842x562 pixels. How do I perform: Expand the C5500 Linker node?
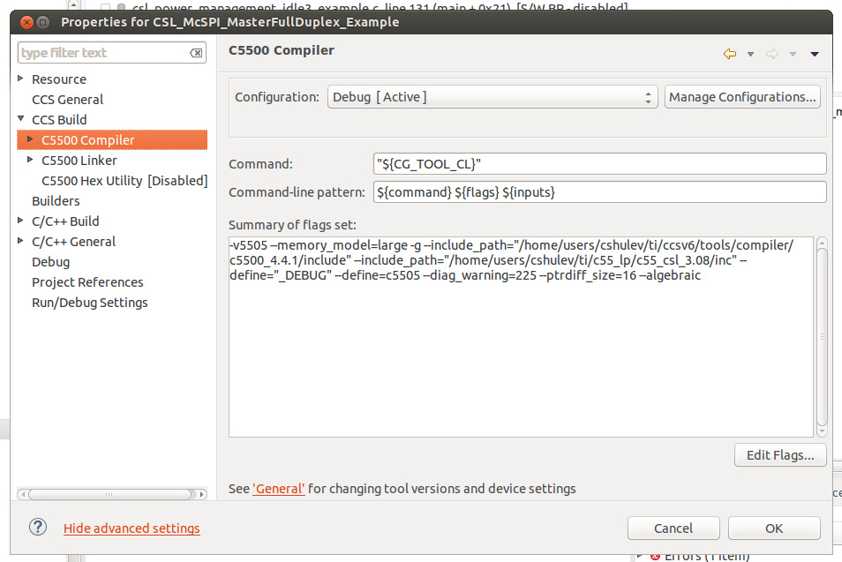tap(30, 160)
